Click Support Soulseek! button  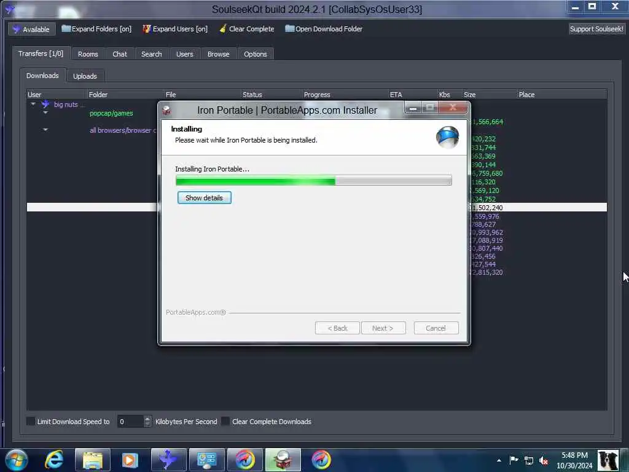[596, 29]
